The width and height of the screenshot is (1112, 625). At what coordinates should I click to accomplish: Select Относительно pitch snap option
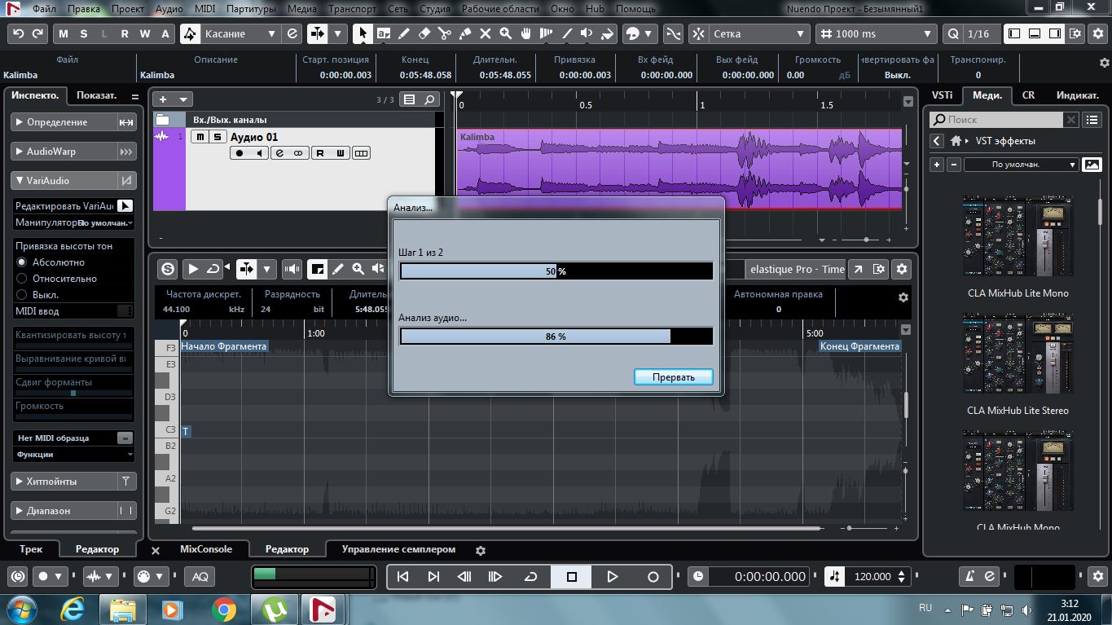22,279
